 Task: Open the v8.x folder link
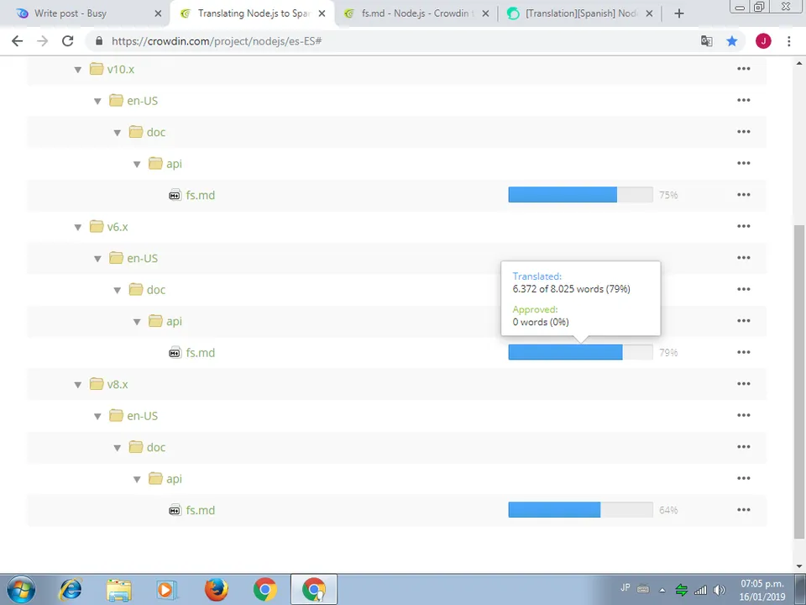click(x=118, y=384)
